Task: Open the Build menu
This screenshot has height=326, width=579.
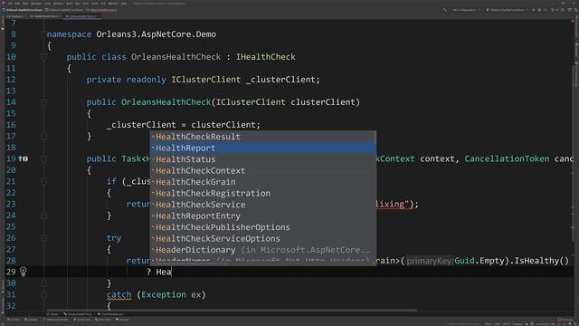Action: [x=69, y=4]
